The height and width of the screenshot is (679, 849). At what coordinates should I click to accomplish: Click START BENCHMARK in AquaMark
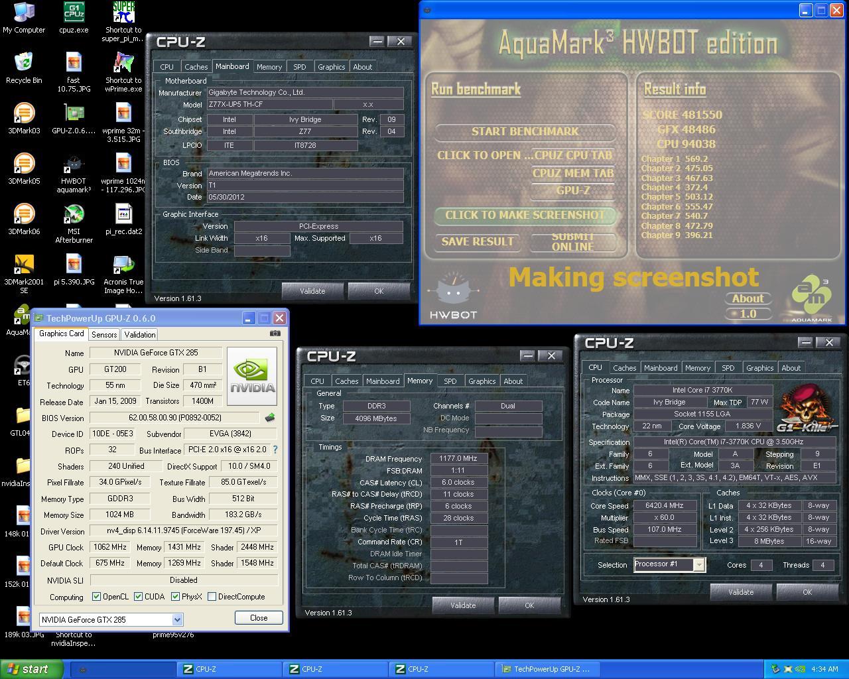click(x=525, y=131)
